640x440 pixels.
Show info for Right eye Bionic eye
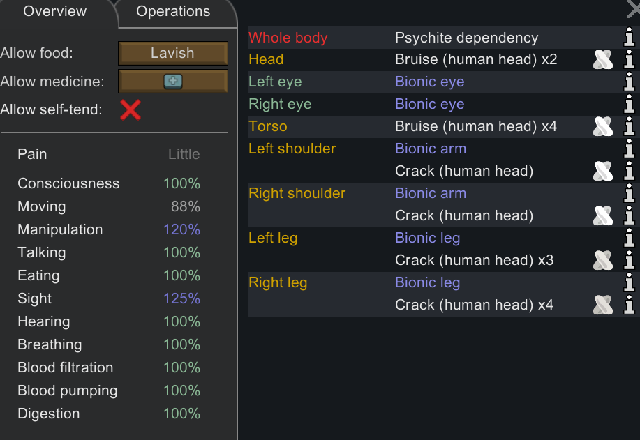629,105
